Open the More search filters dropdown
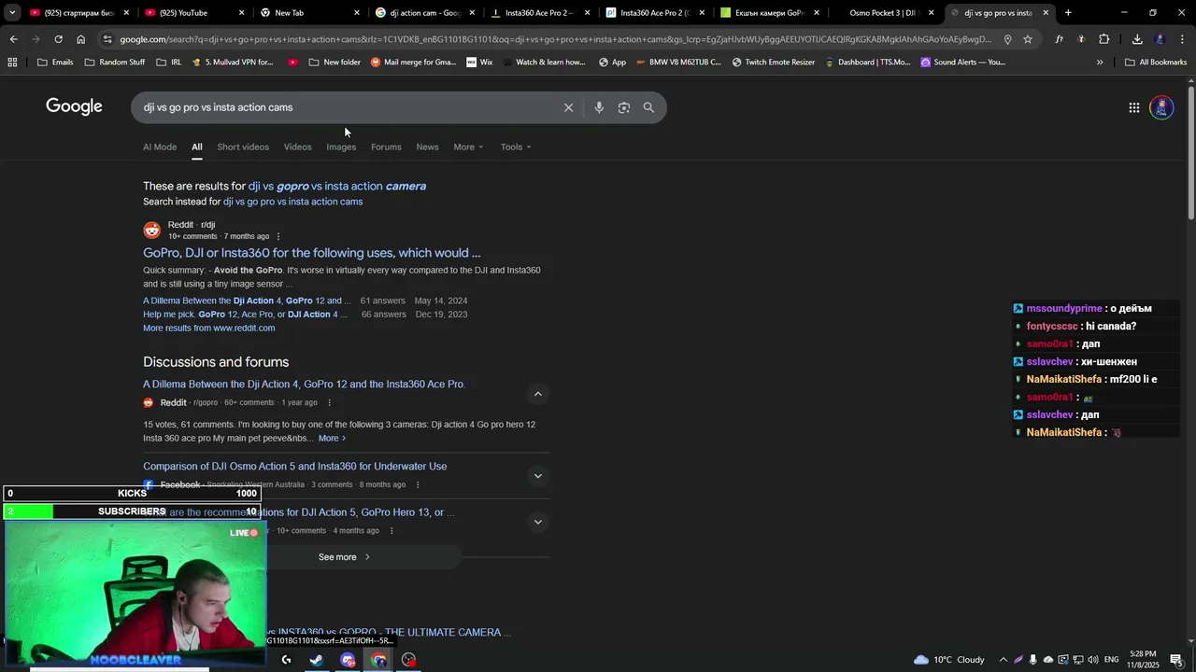This screenshot has height=672, width=1196. tap(468, 147)
